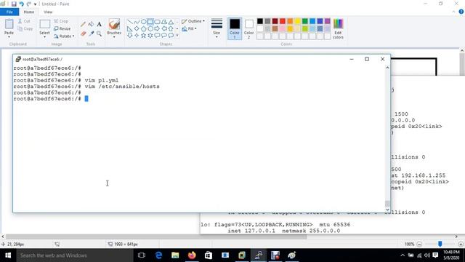Click the Cut button
This screenshot has height=262, width=465.
[24, 21]
